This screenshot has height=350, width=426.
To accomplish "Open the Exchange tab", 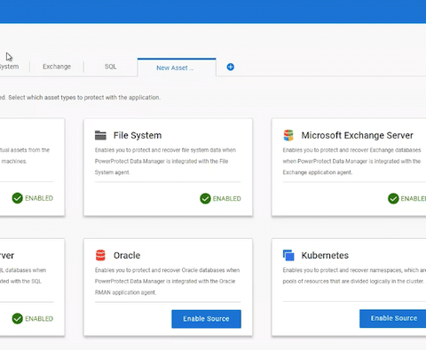I will tap(57, 67).
